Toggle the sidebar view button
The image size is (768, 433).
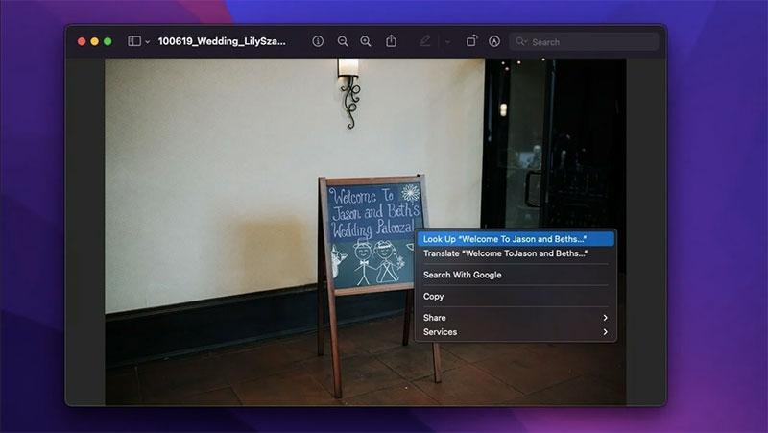tap(134, 41)
